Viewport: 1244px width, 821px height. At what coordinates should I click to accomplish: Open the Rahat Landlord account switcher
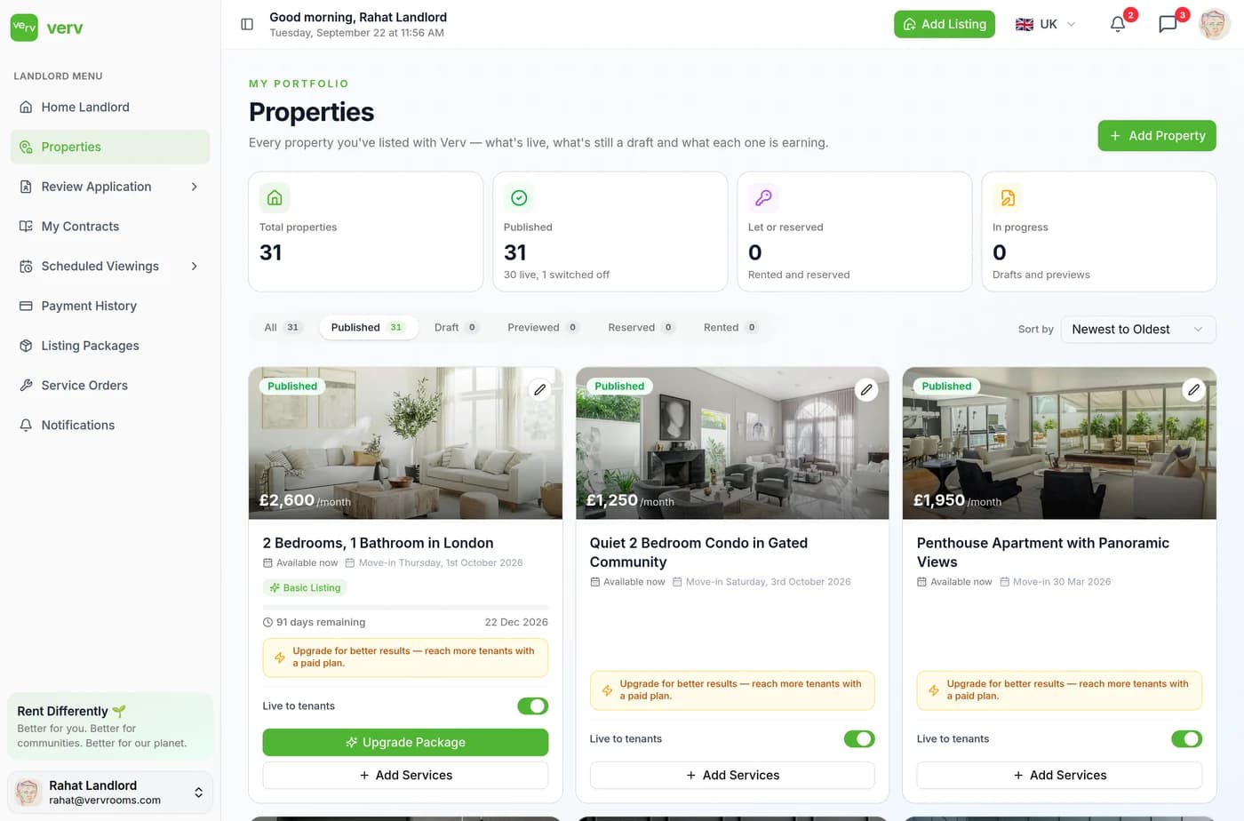[x=110, y=792]
